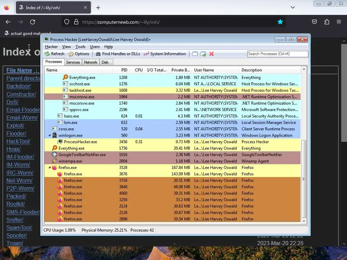Screen dimensions: 347x260
Task: Sort by User Name column header
Action: click(x=216, y=70)
